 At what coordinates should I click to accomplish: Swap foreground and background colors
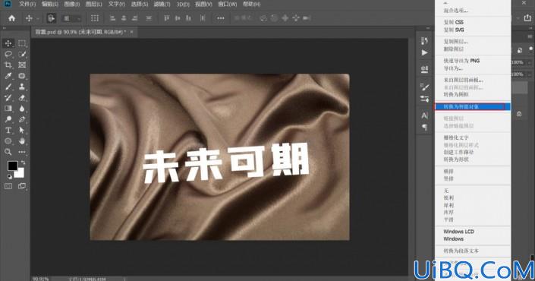(23, 163)
